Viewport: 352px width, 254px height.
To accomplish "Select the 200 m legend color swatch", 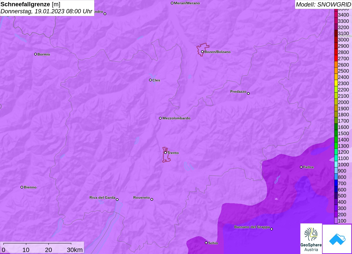I will (336, 215).
